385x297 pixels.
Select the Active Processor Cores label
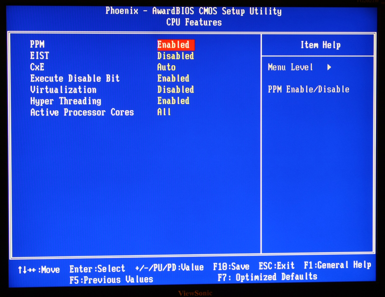coord(82,112)
